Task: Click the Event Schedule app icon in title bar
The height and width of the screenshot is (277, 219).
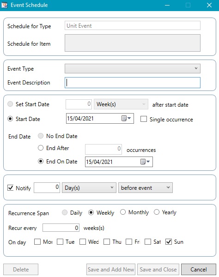Action: pos(5,5)
